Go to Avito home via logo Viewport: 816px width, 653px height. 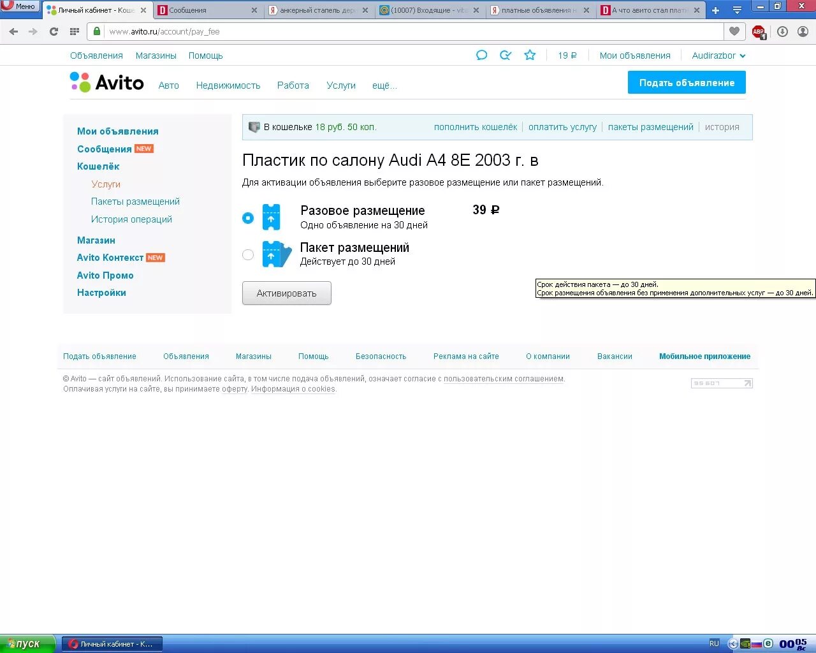pos(107,82)
